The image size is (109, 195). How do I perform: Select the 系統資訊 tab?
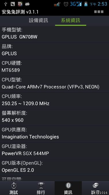point(71,21)
